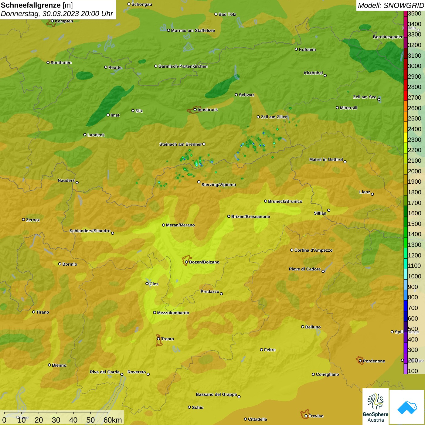Click the Zell am Ziller label
Screen dimensions: 425x425
[274, 117]
